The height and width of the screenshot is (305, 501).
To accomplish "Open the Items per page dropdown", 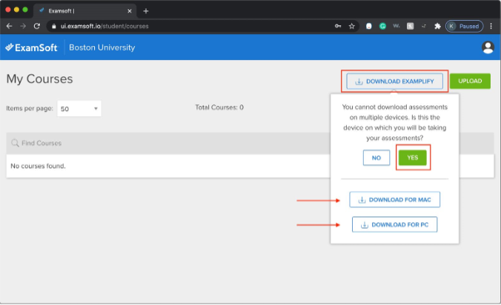I will pyautogui.click(x=79, y=109).
